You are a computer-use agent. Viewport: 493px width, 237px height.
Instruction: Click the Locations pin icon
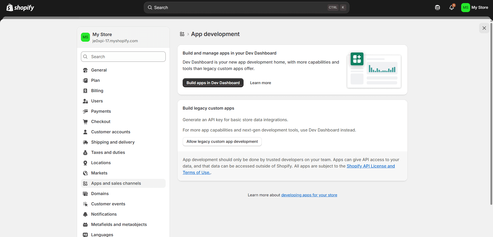85,163
